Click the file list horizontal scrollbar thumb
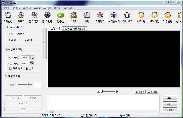 tap(52, 111)
